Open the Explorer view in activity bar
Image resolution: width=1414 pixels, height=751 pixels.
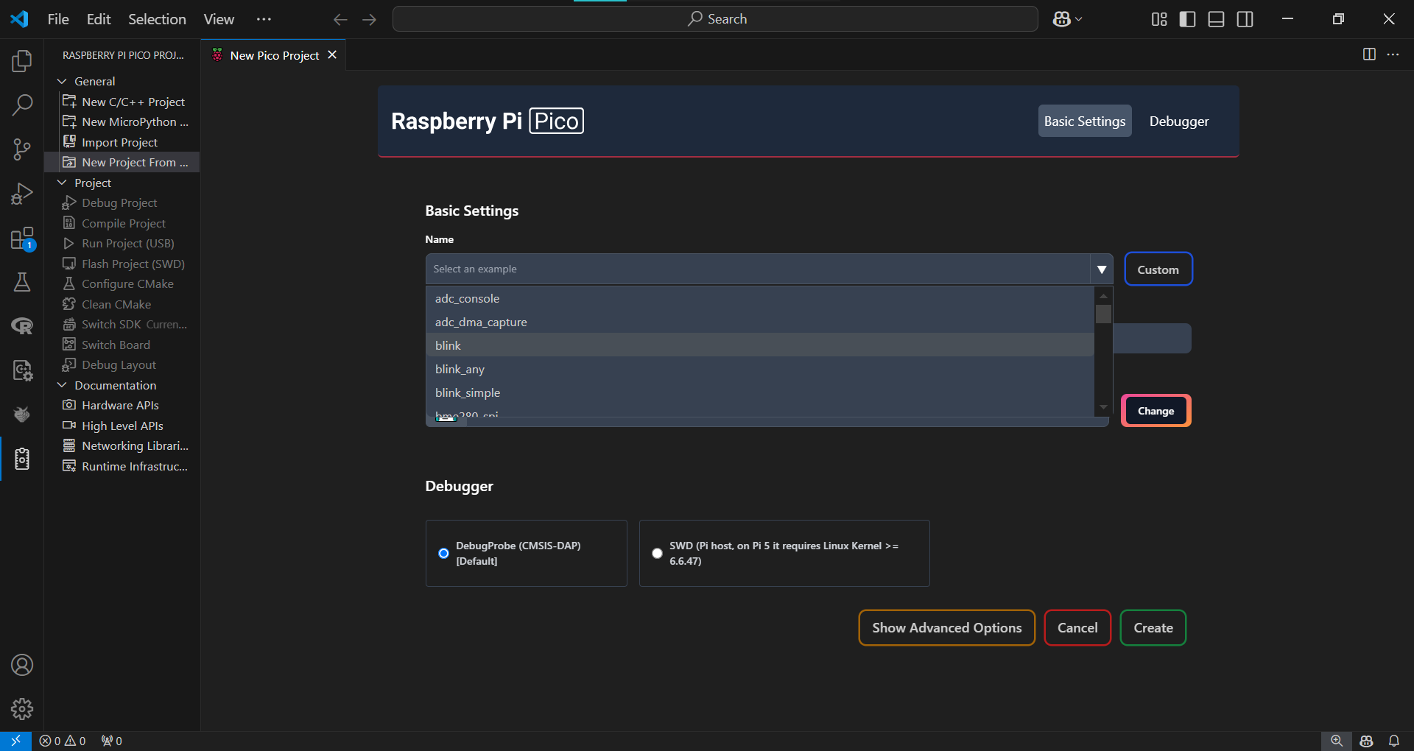coord(22,61)
